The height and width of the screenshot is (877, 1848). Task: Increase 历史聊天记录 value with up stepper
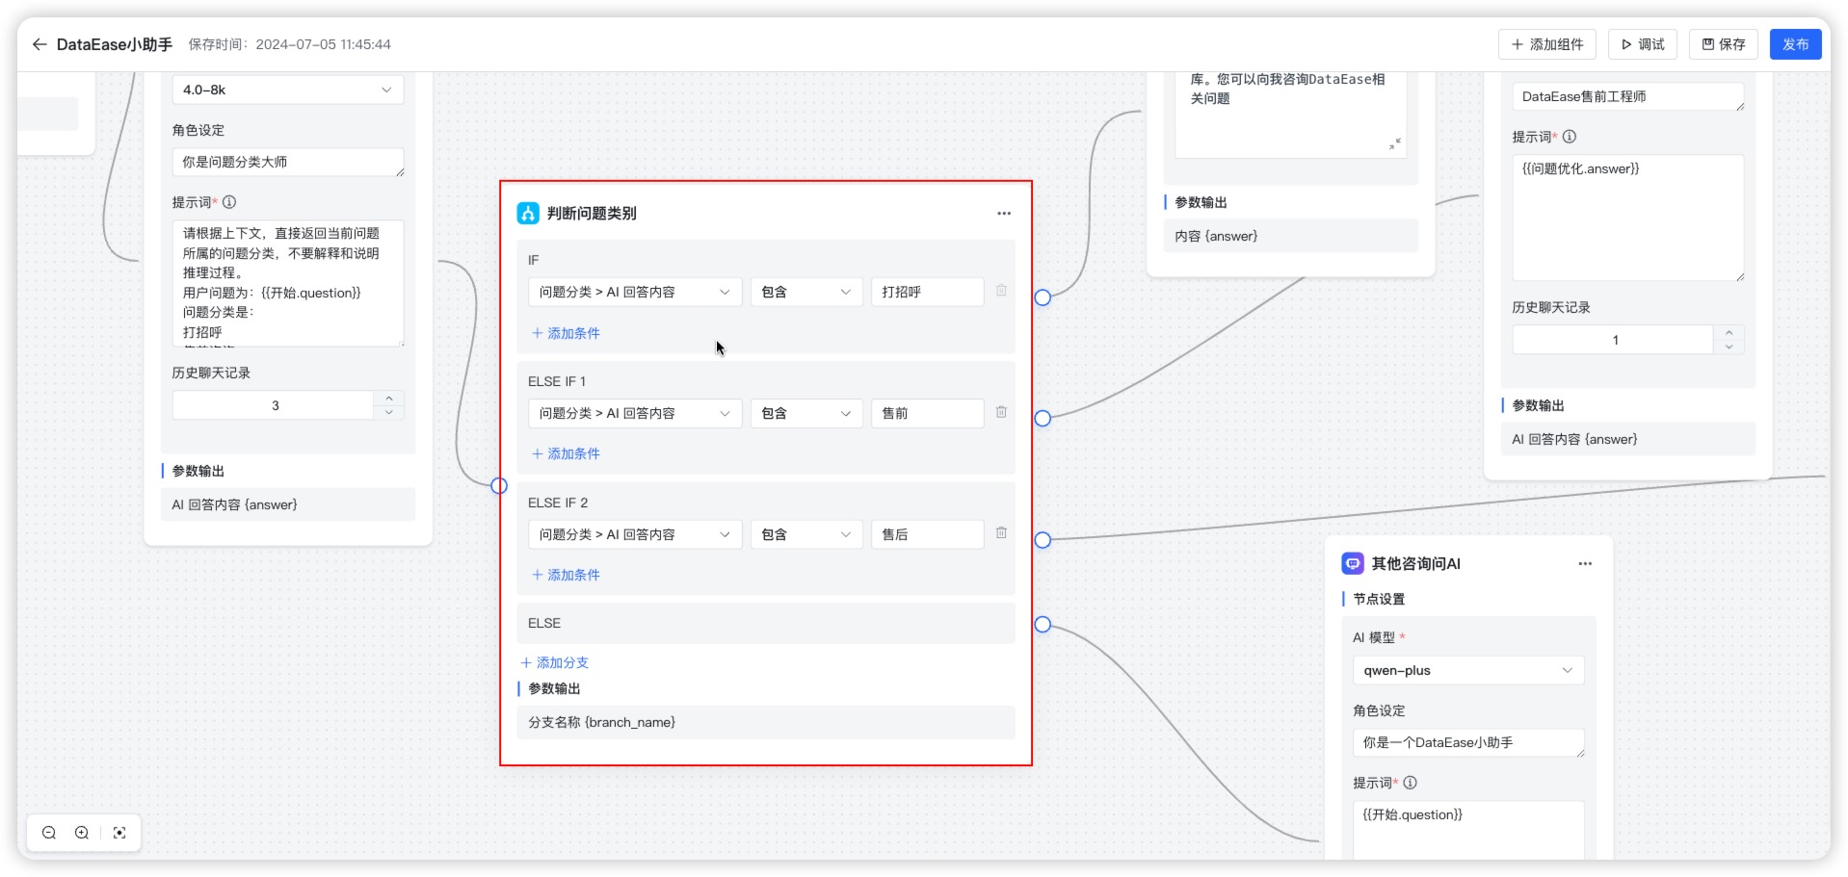tap(388, 398)
